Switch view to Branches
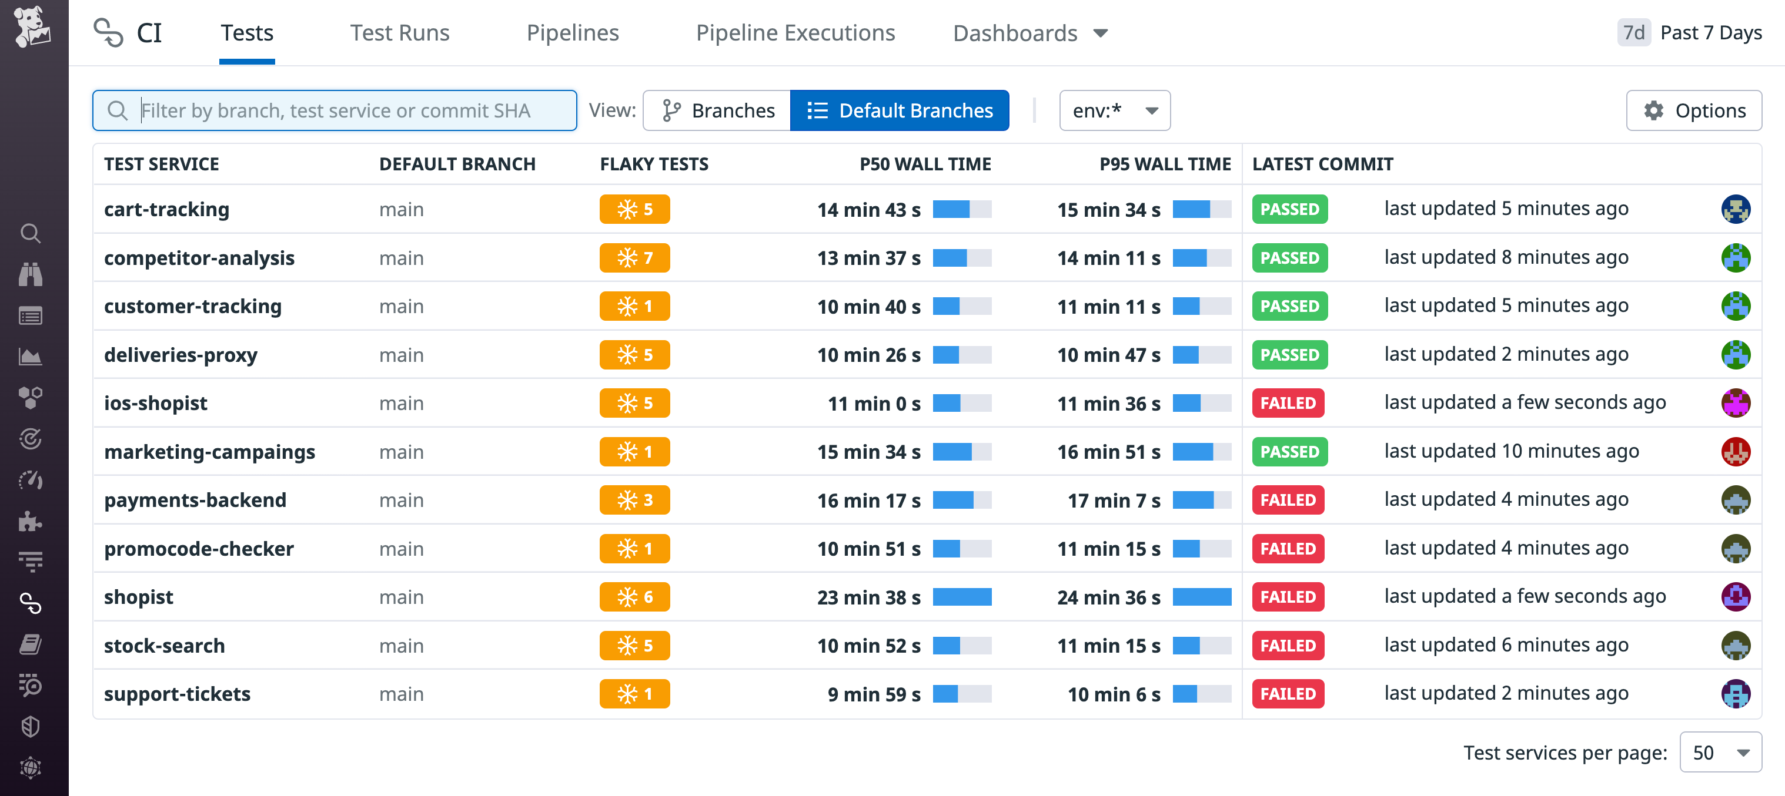Screen dimensions: 1785x796 click(x=717, y=110)
